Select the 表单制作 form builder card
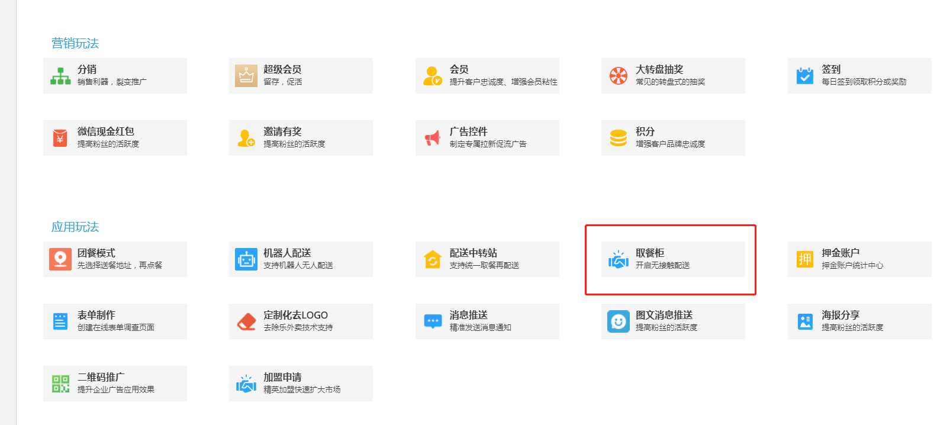Viewport: 950px width, 425px height. [x=114, y=321]
